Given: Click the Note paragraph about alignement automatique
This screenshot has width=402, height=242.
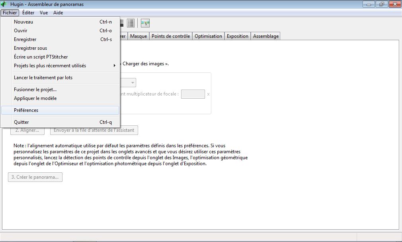Looking at the screenshot, I should (131, 154).
